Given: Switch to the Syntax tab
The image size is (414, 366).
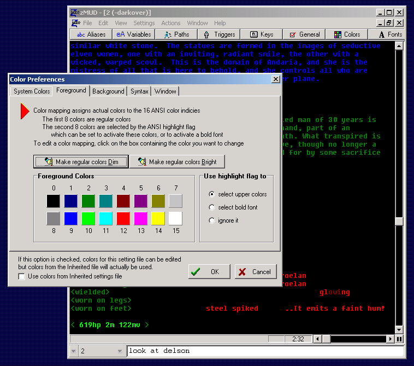Looking at the screenshot, I should pos(139,91).
